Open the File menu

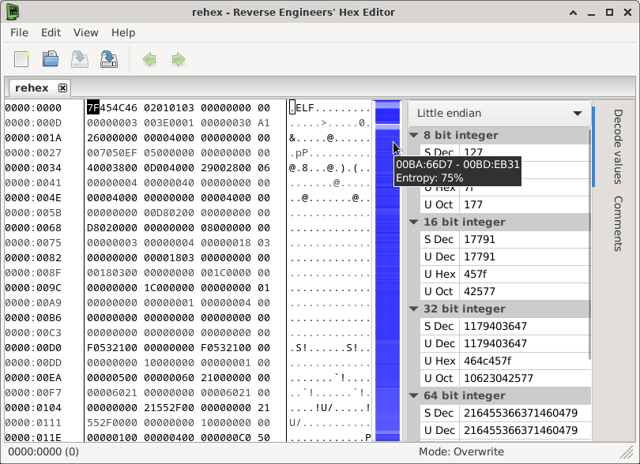(x=19, y=32)
